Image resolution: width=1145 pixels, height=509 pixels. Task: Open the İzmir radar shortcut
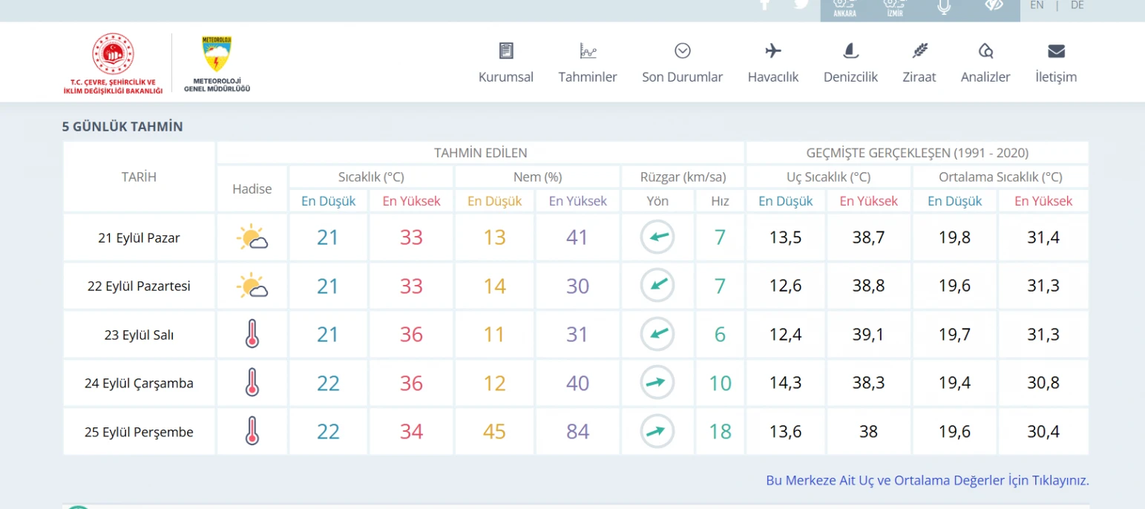click(x=895, y=7)
